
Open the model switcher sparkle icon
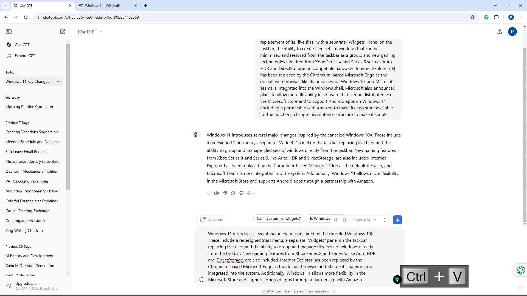coord(249,193)
